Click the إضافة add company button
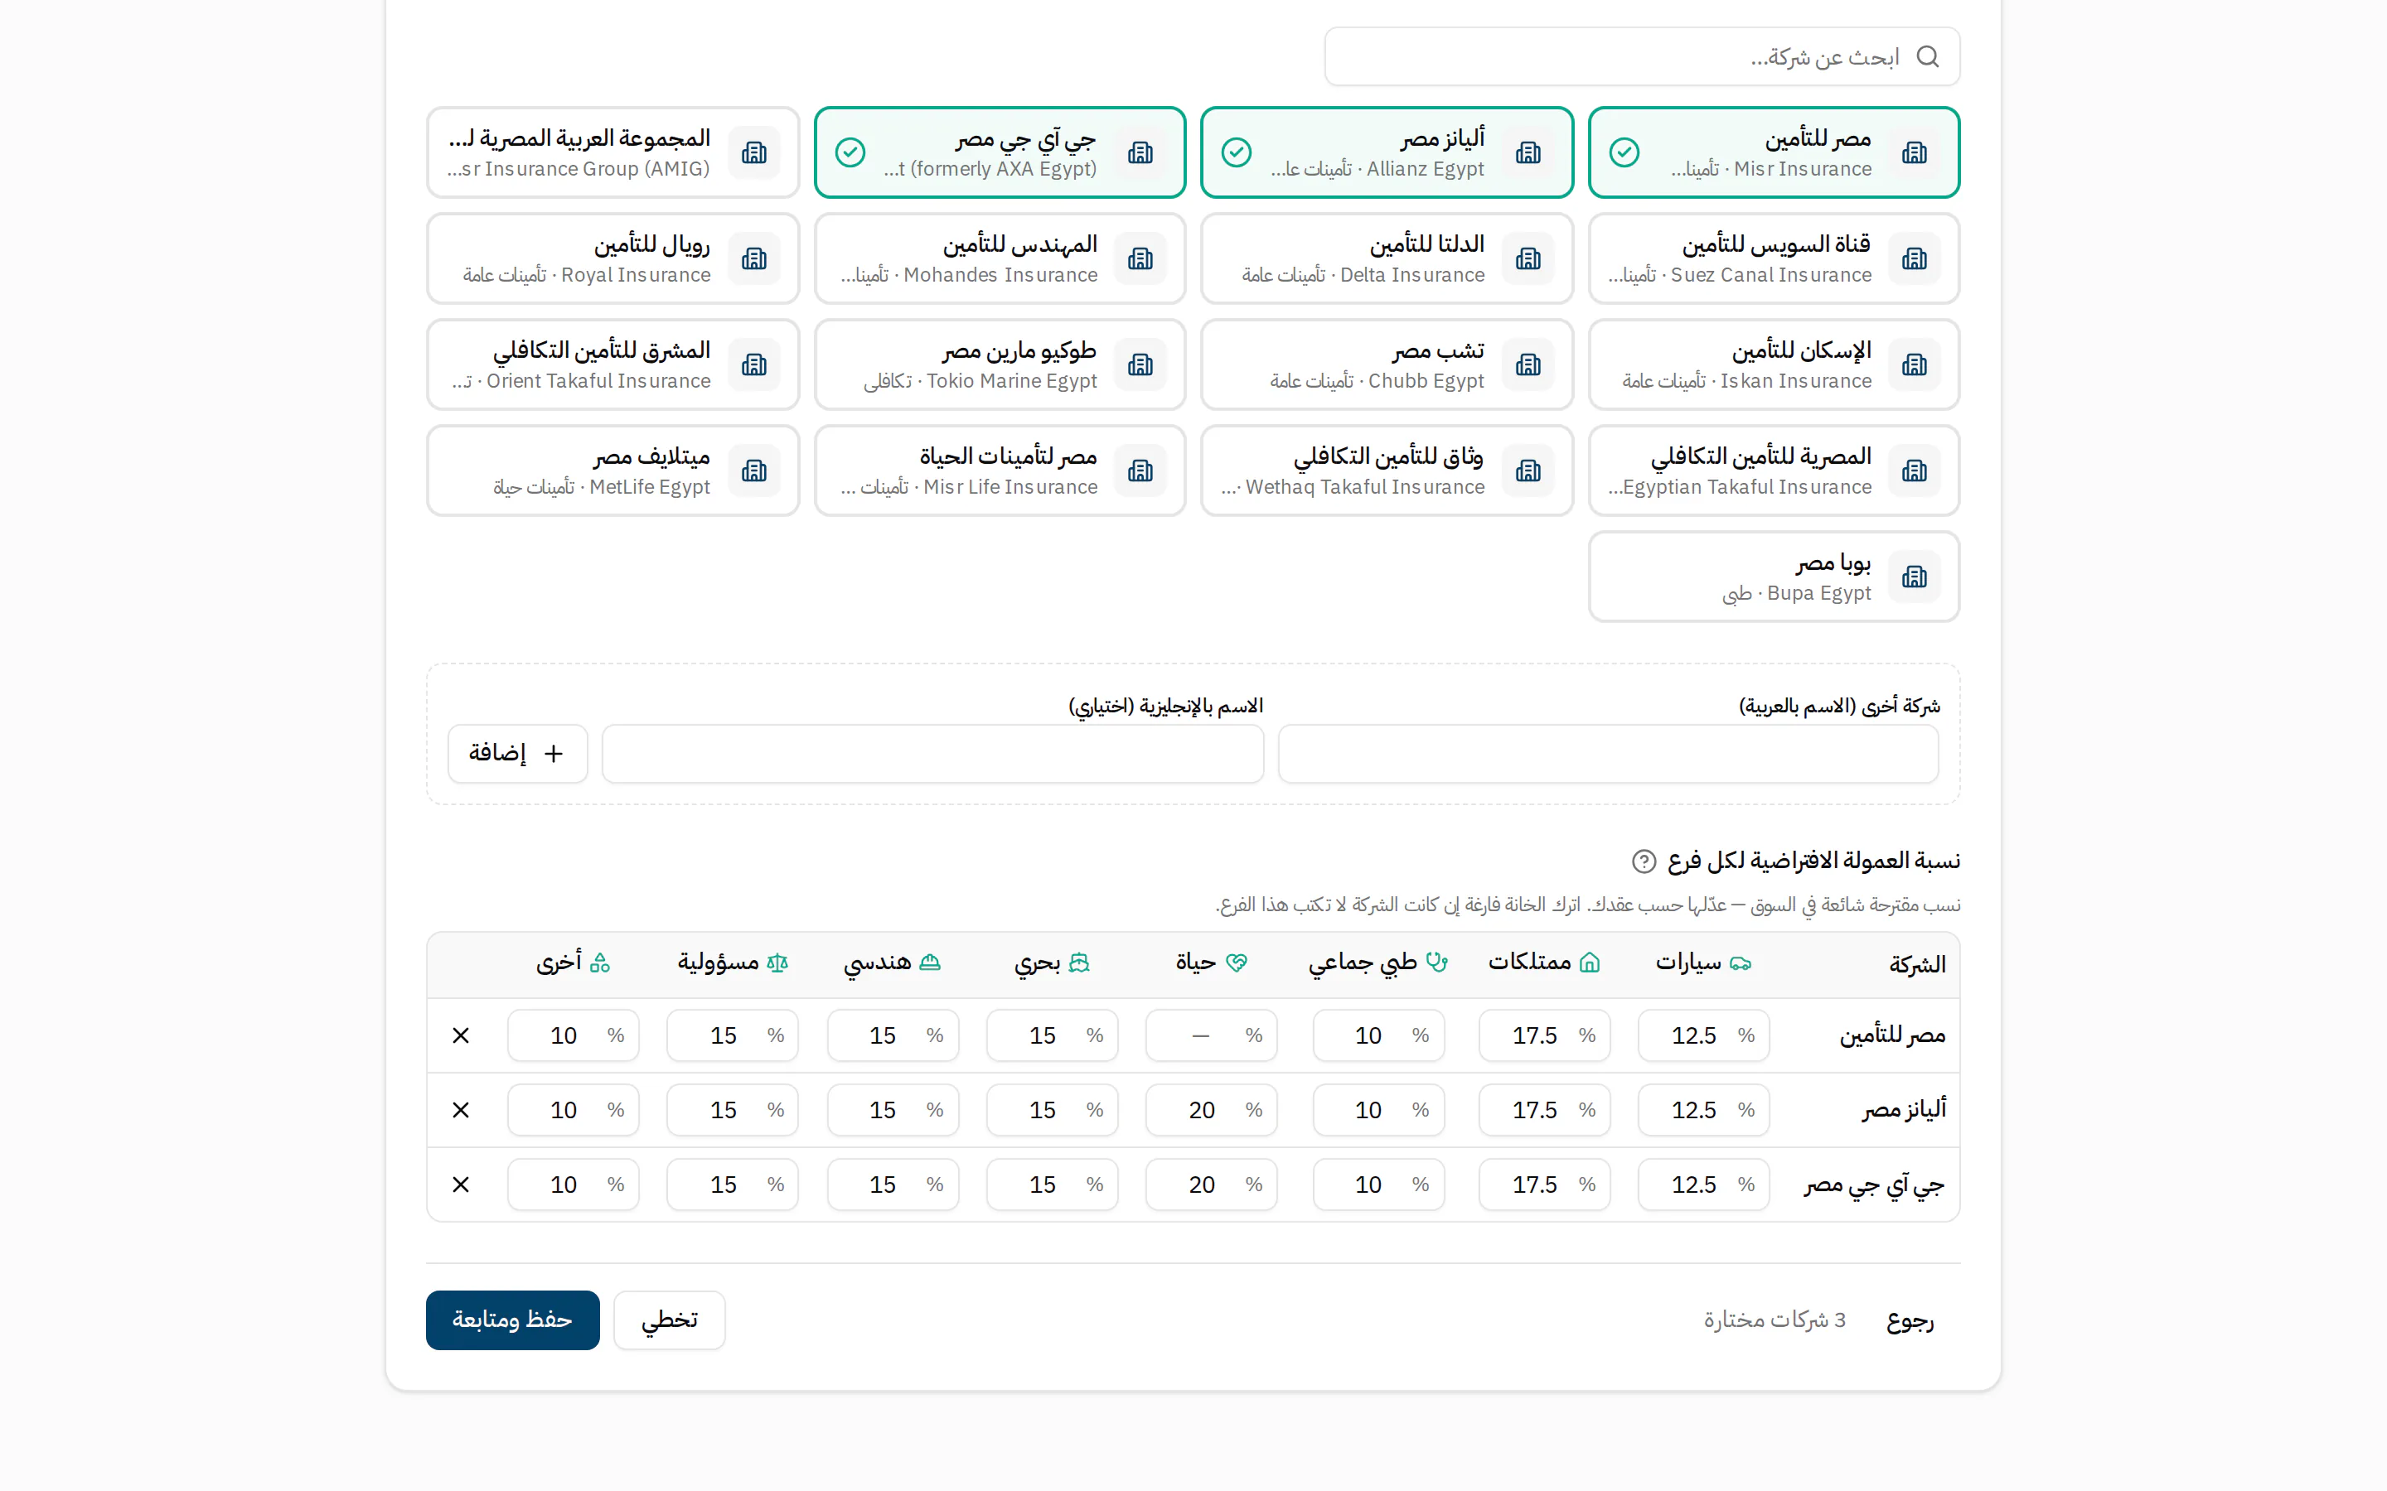This screenshot has height=1491, width=2387. [x=517, y=754]
